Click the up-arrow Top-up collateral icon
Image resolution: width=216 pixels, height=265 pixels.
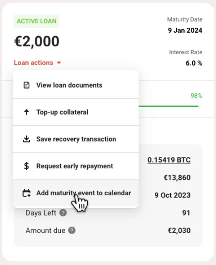26,112
